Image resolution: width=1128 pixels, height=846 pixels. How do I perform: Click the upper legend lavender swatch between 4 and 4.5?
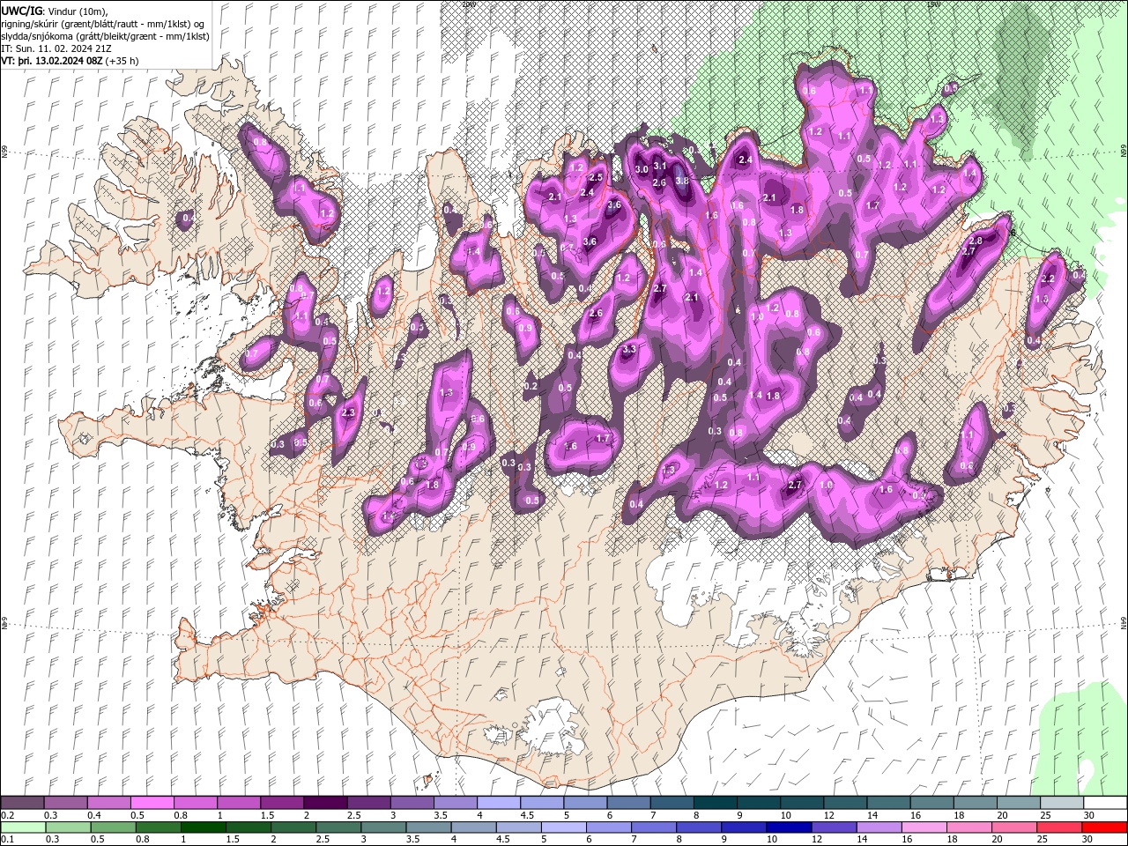[x=499, y=803]
